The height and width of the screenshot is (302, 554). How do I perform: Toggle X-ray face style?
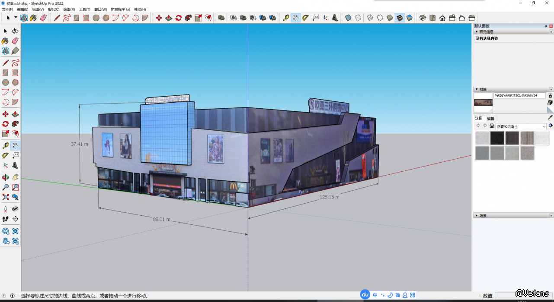[x=348, y=18]
